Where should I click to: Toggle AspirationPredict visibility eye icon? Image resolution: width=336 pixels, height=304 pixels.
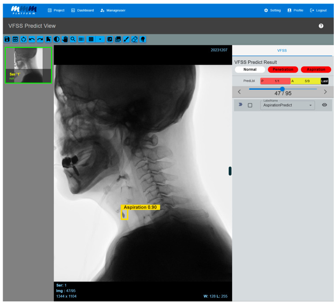[325, 105]
